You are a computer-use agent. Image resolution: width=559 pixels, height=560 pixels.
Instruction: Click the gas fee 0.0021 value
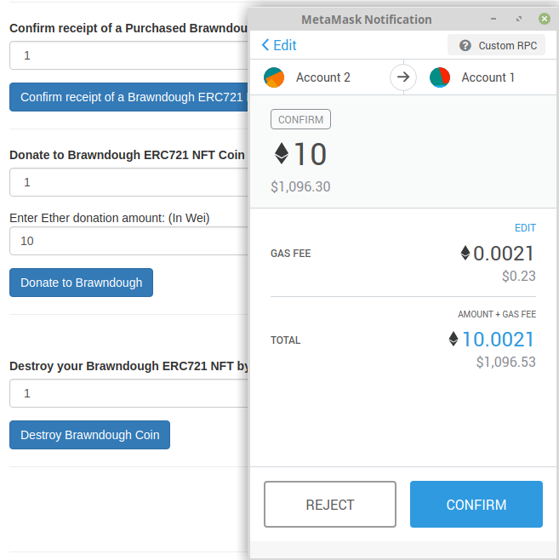(504, 254)
